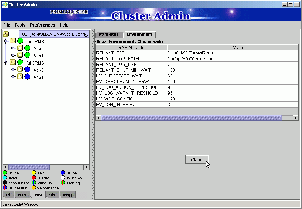The width and height of the screenshot is (302, 209).
Task: Switch to the cf tab
Action: (8, 195)
